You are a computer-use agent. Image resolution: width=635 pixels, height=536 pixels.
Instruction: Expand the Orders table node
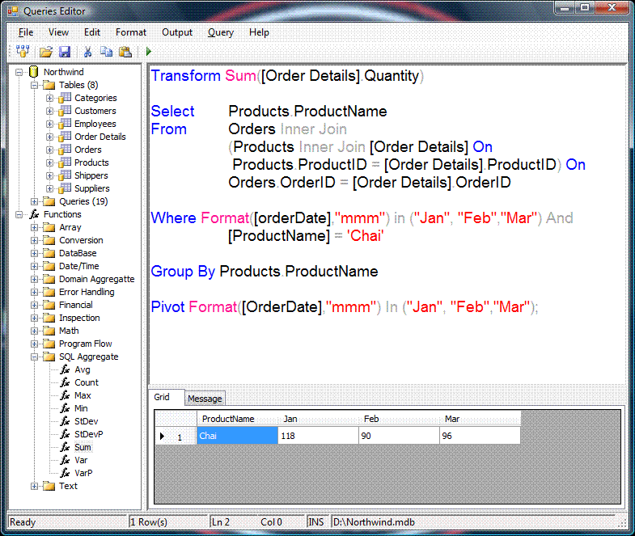(50, 150)
